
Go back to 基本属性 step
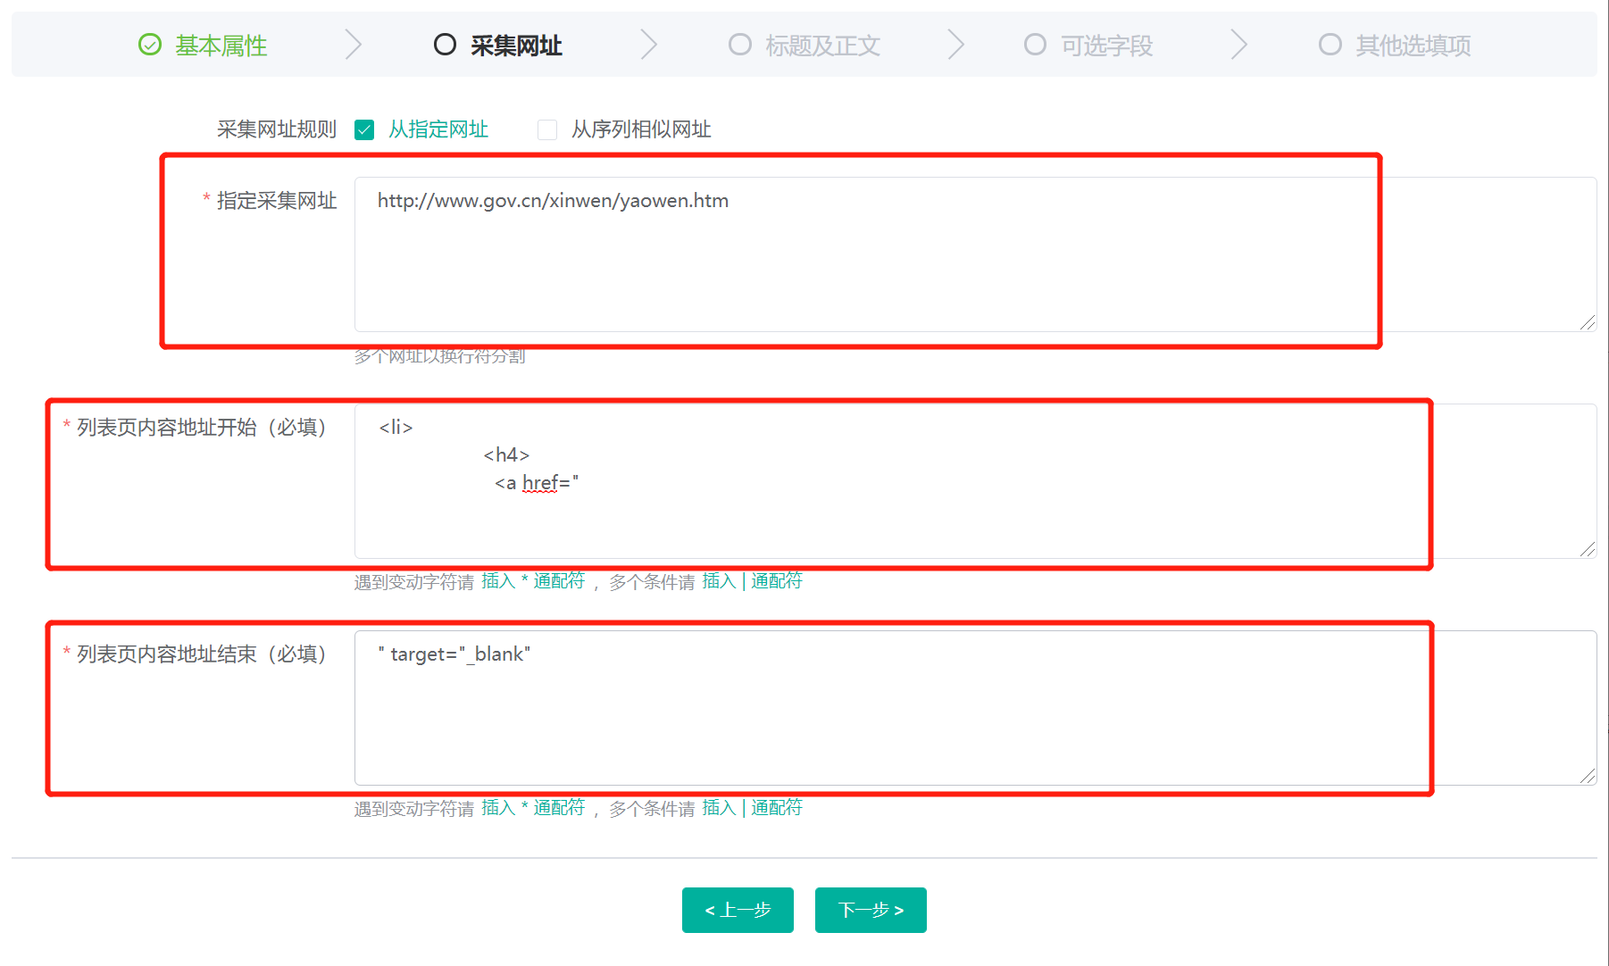pos(221,46)
